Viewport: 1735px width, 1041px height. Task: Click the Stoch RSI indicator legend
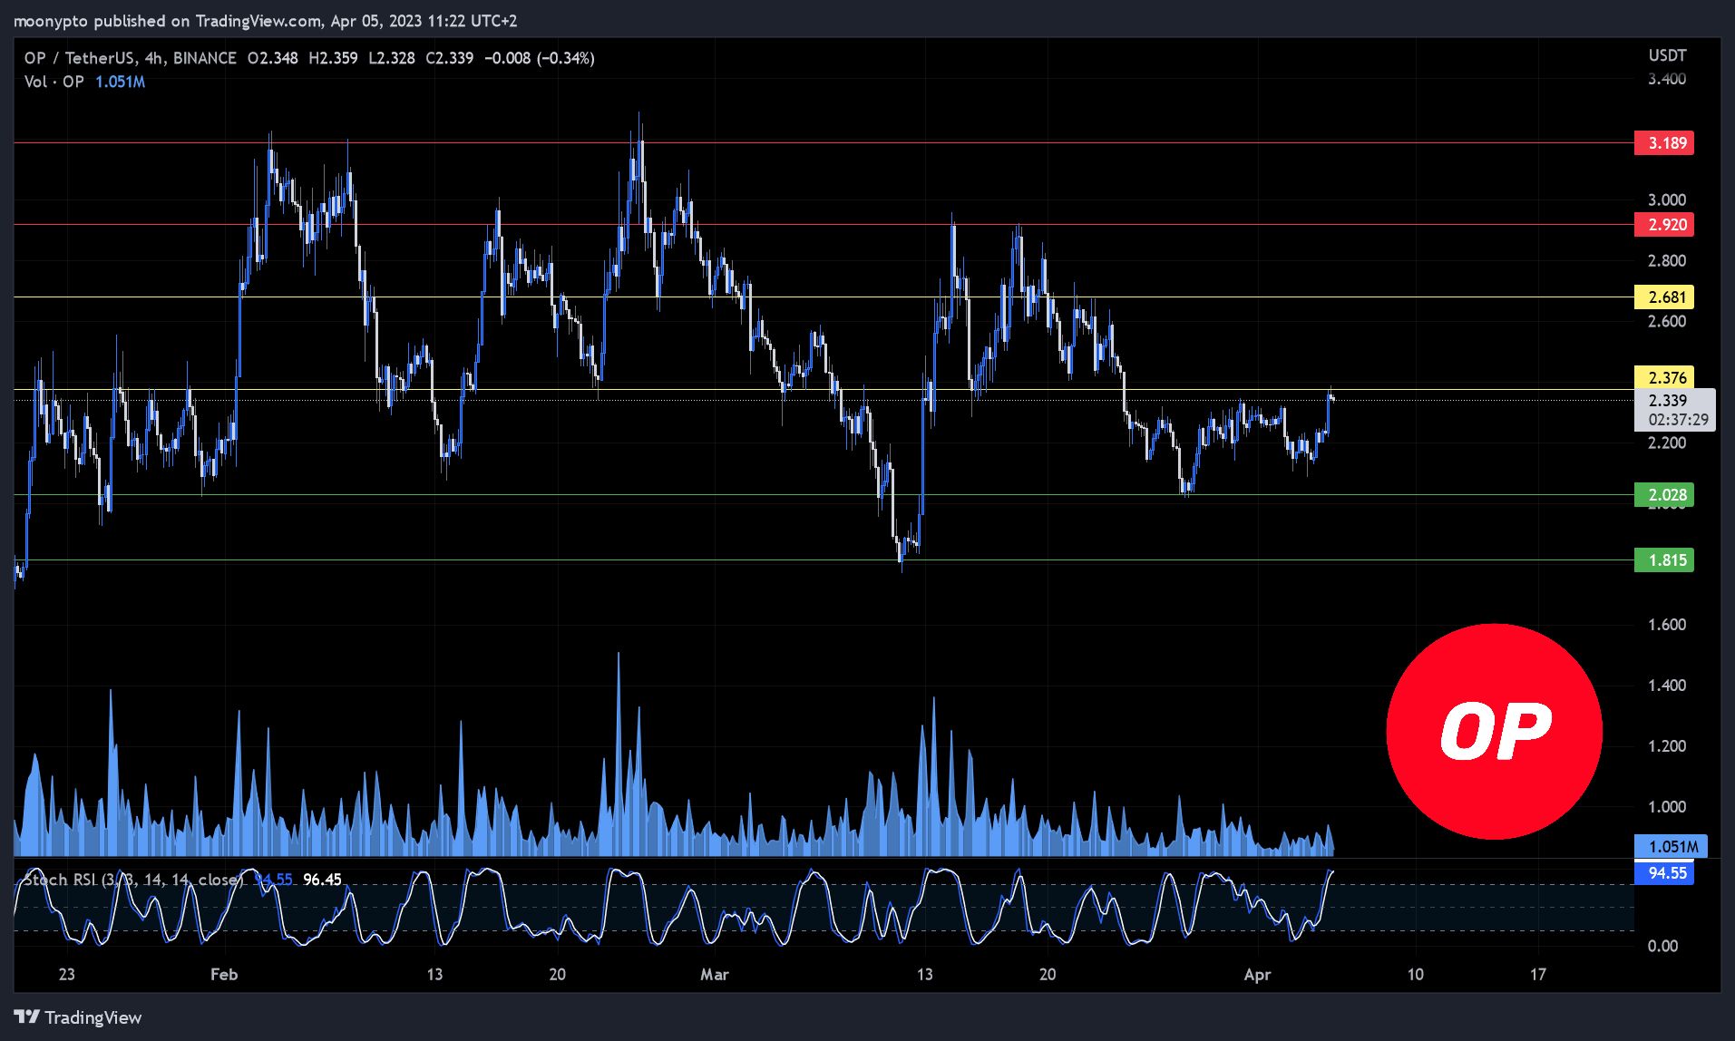(133, 880)
